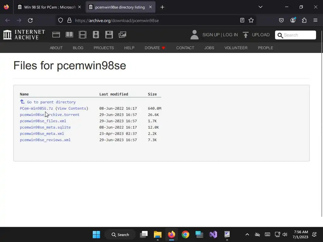Open the PEOPLE menu item
The image size is (323, 242).
265,48
